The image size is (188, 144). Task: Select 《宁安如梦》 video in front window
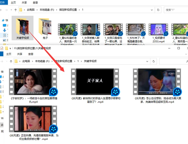[x=33, y=86]
